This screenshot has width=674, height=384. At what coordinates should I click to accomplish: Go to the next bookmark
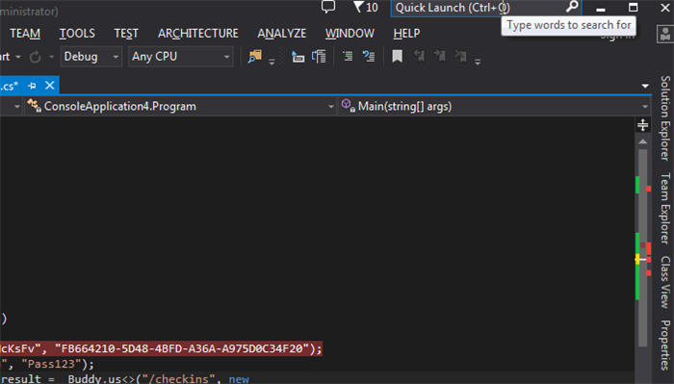(x=440, y=56)
